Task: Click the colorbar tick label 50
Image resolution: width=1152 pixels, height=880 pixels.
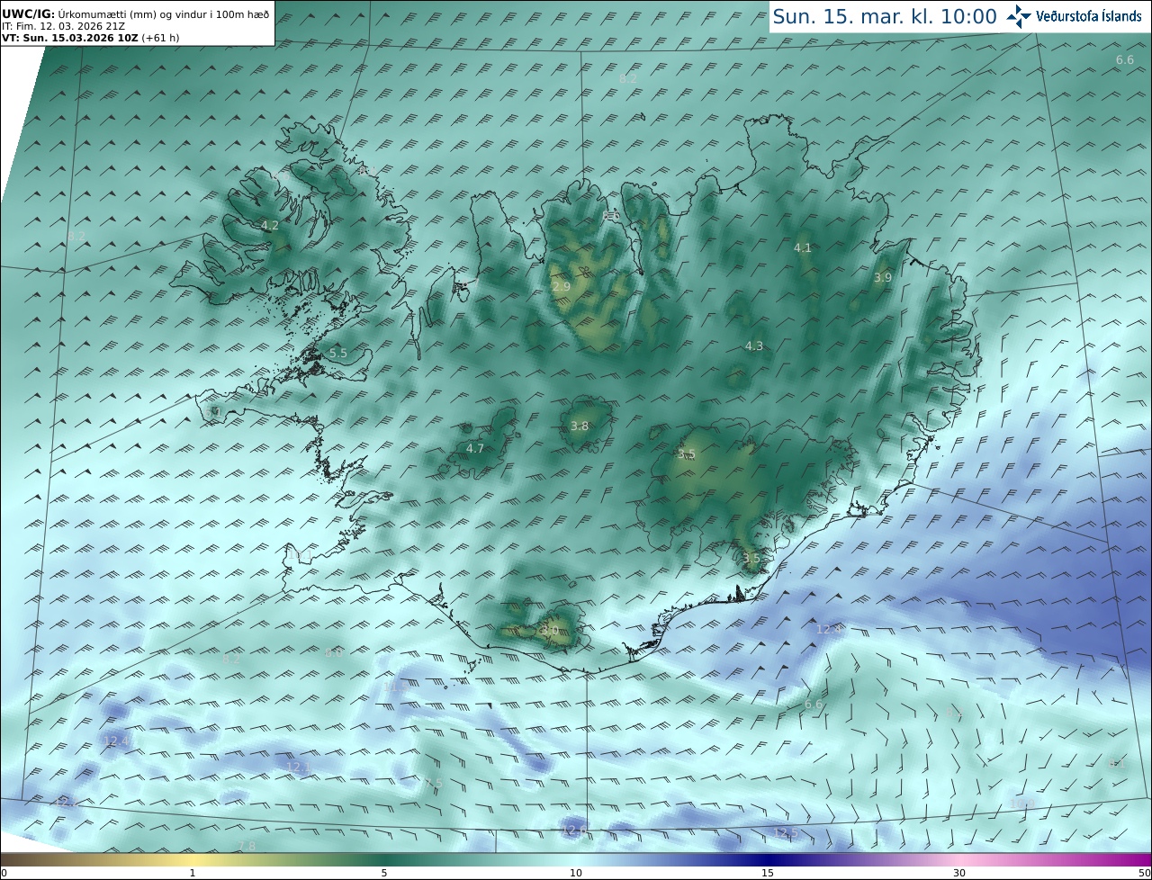Action: tap(1144, 873)
